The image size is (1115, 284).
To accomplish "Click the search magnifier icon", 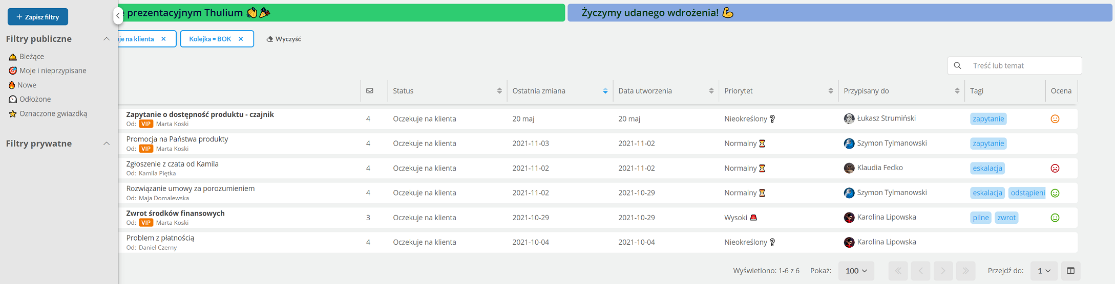I will [x=957, y=65].
